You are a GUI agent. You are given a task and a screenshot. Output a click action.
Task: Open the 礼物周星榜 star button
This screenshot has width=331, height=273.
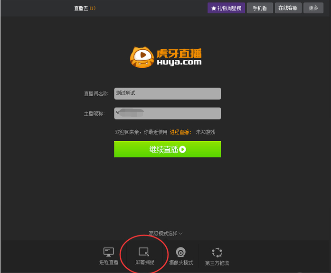click(x=226, y=8)
